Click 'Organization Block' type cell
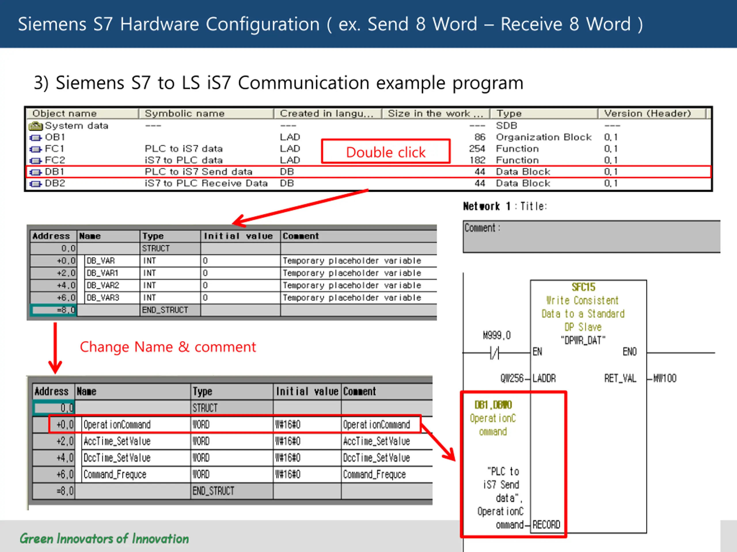Image resolution: width=737 pixels, height=552 pixels. tap(544, 137)
